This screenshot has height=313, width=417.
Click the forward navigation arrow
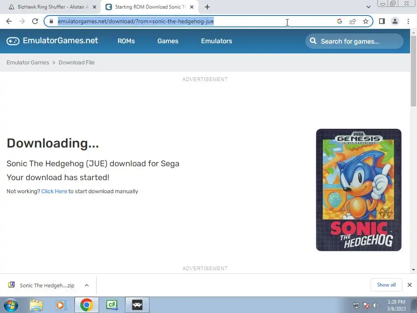[22, 21]
